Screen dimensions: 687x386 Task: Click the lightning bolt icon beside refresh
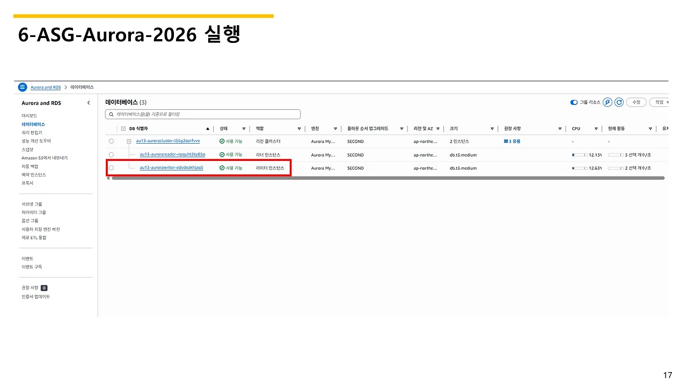pyautogui.click(x=608, y=102)
